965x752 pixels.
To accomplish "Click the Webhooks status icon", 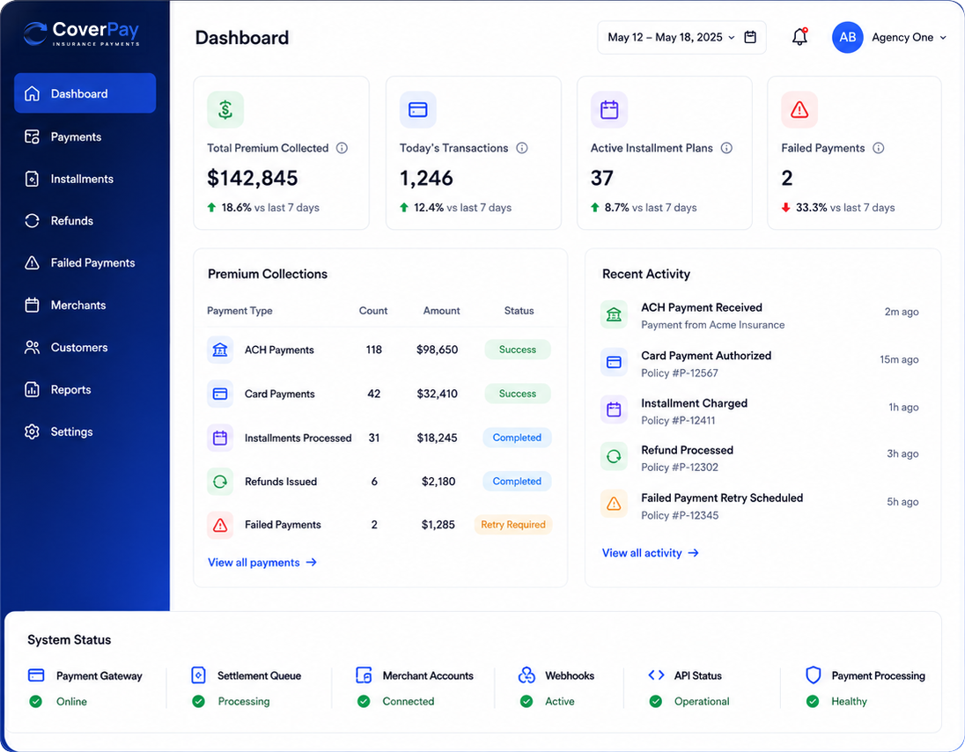I will point(527,675).
